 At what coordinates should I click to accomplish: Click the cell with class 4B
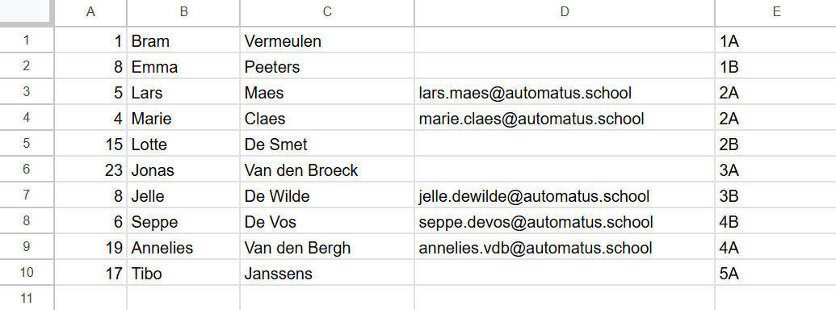point(775,221)
